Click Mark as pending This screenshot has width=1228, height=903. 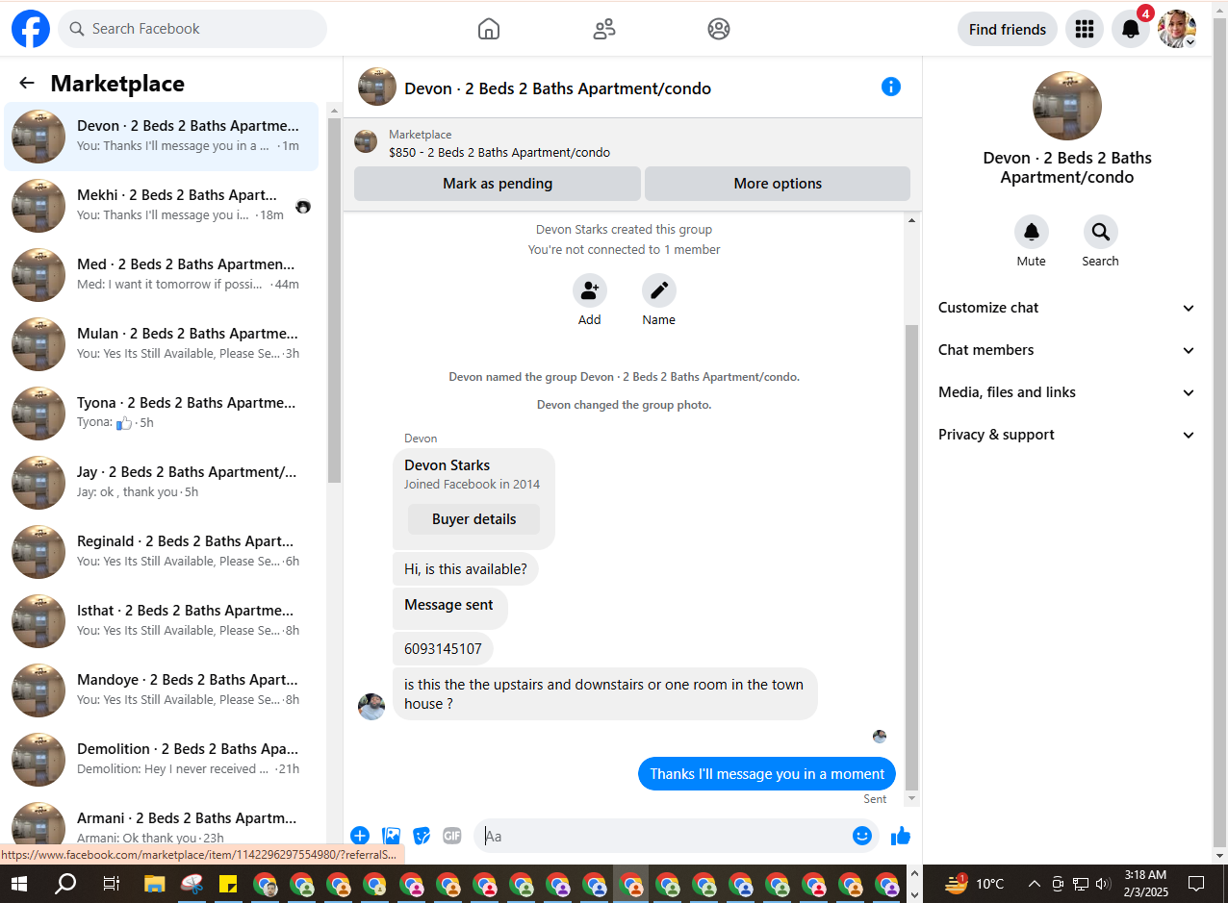(498, 184)
